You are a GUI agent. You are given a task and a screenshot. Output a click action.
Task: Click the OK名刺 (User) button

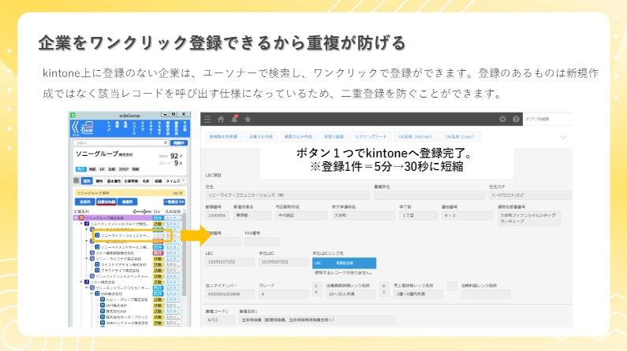460,137
